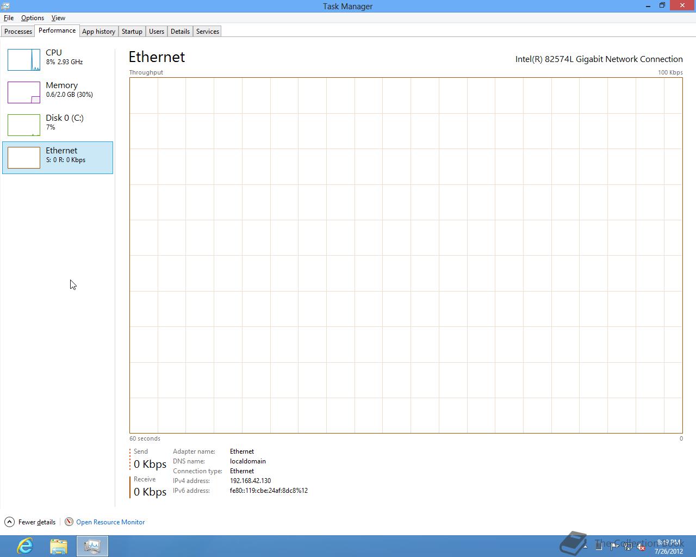696x557 pixels.
Task: Open the Disk 0 (C:) performance entry
Action: tap(58, 125)
